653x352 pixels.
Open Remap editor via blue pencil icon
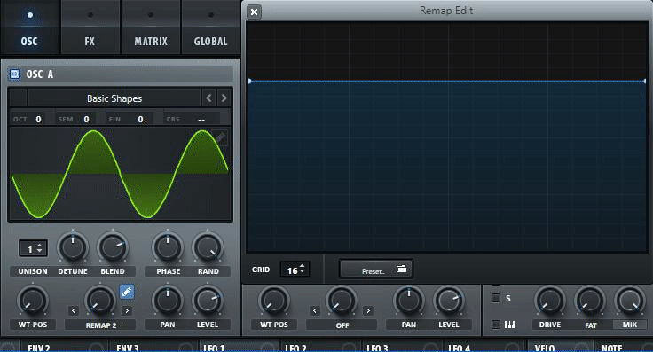127,292
